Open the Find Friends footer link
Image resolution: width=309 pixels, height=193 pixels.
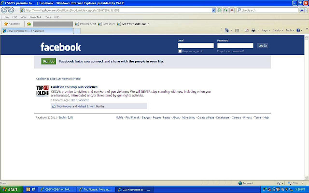[x=132, y=117]
